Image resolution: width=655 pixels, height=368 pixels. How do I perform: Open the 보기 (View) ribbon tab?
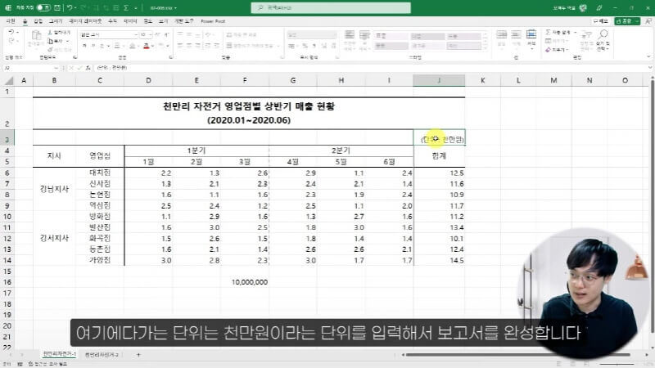(163, 21)
